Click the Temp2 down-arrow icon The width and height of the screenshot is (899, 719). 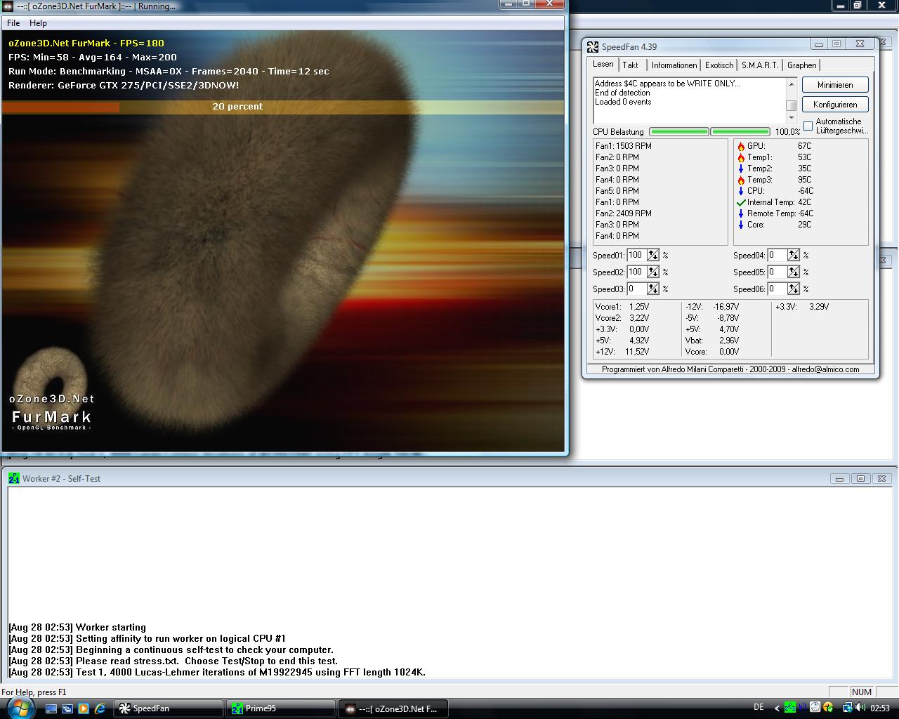[741, 169]
